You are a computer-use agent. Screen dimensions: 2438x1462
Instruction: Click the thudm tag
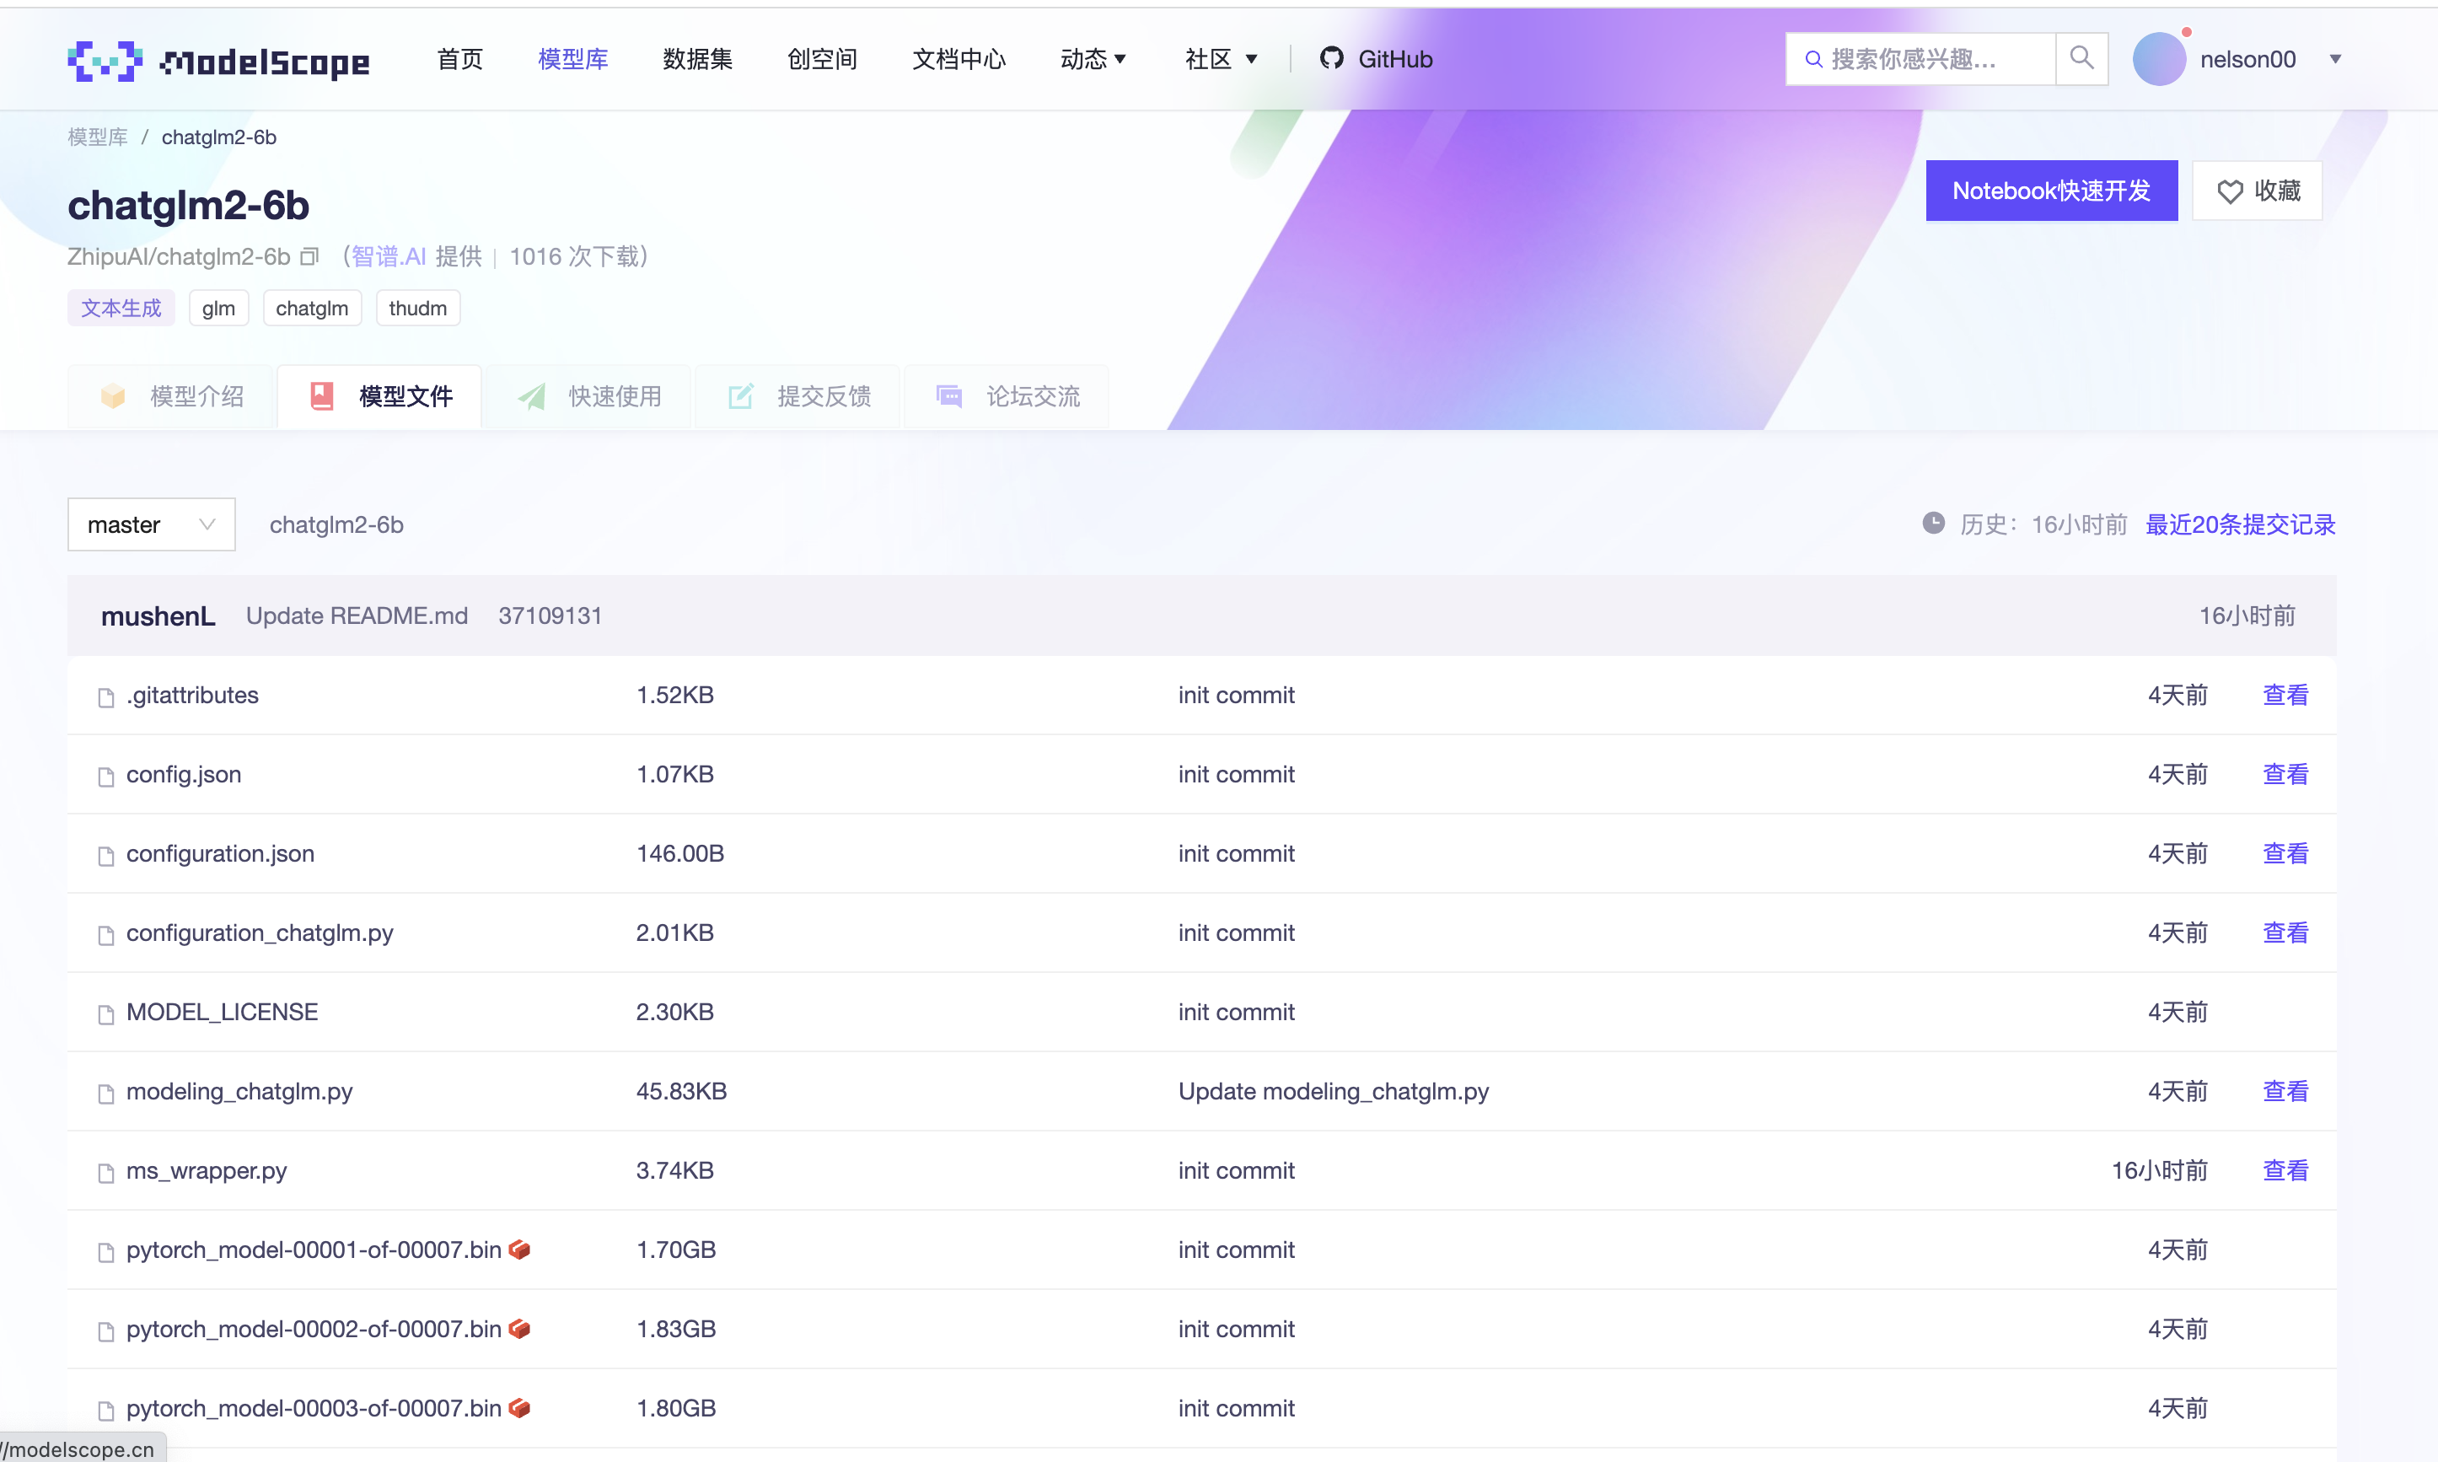[417, 309]
